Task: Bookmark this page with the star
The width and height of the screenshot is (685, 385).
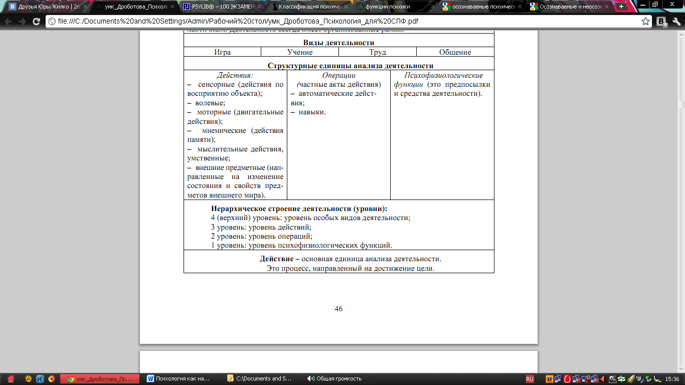Action: tap(646, 22)
